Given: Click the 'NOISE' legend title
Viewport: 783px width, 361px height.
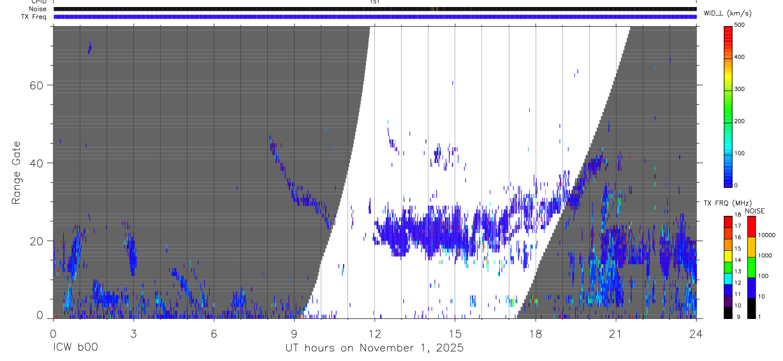Looking at the screenshot, I should tap(754, 211).
